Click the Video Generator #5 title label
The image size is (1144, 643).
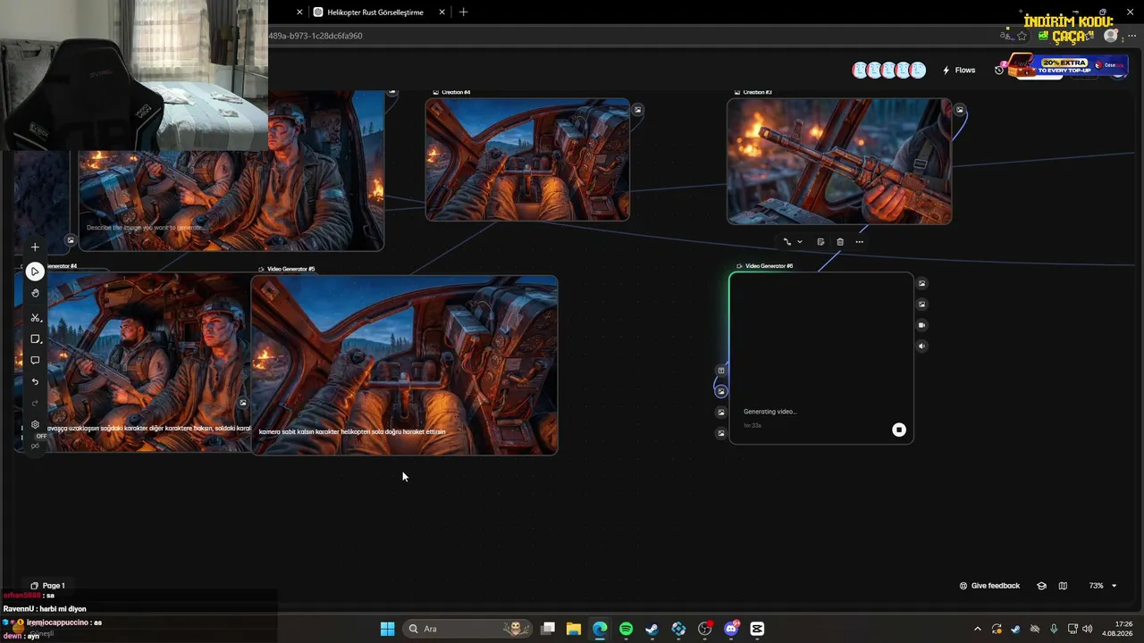pos(290,269)
